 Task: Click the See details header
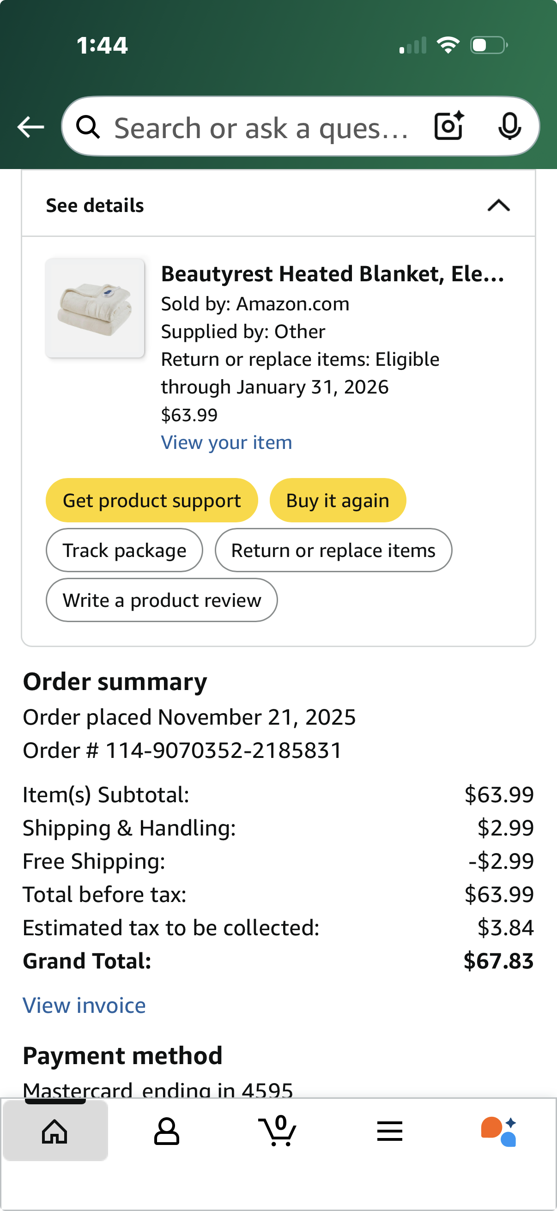tap(278, 205)
